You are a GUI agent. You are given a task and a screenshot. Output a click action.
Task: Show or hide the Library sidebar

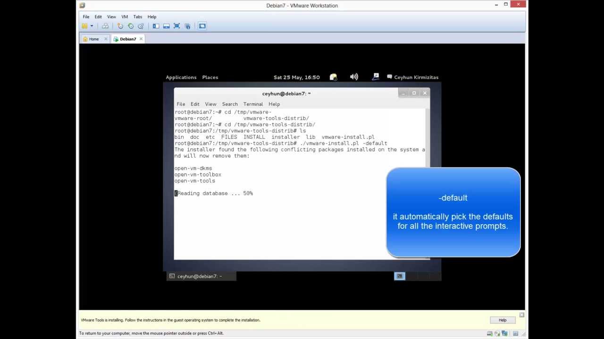click(156, 26)
